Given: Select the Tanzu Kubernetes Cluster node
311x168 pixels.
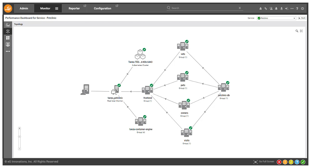Looking at the screenshot, I should click(140, 54).
